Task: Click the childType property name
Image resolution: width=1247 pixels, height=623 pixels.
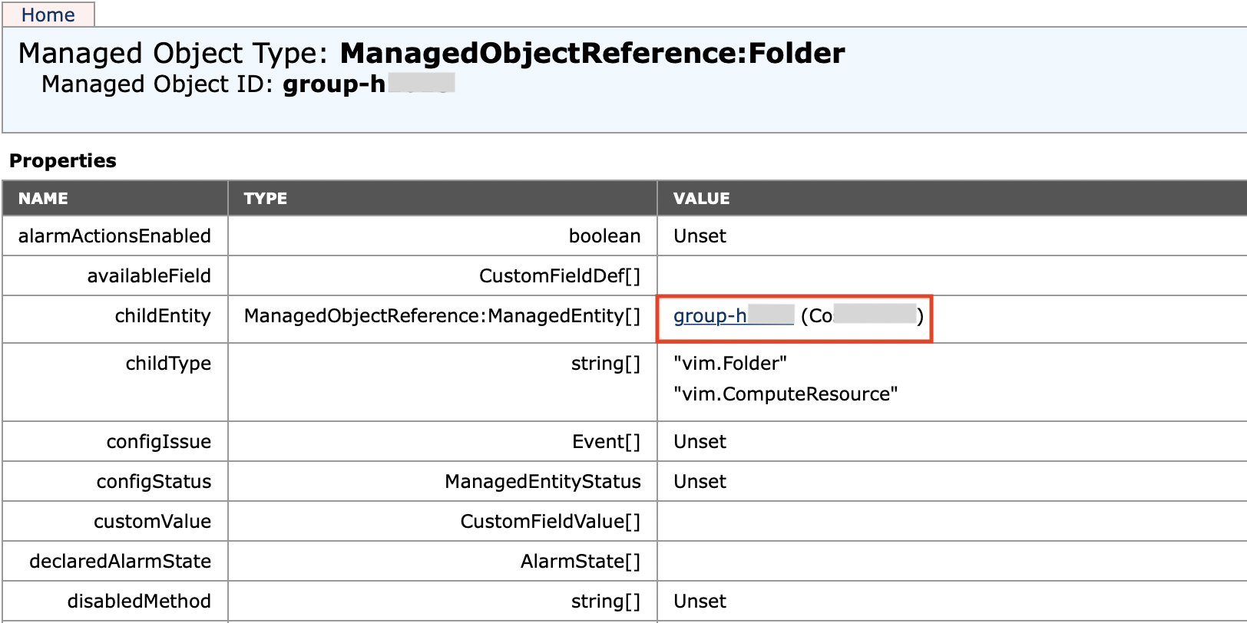Action: (x=168, y=364)
